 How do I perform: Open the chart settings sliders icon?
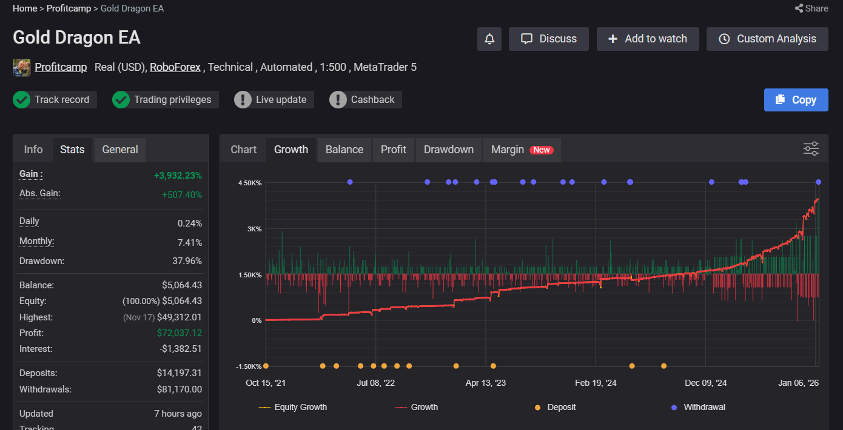click(x=811, y=149)
